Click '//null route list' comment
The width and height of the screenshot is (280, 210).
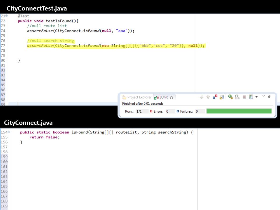point(47,26)
